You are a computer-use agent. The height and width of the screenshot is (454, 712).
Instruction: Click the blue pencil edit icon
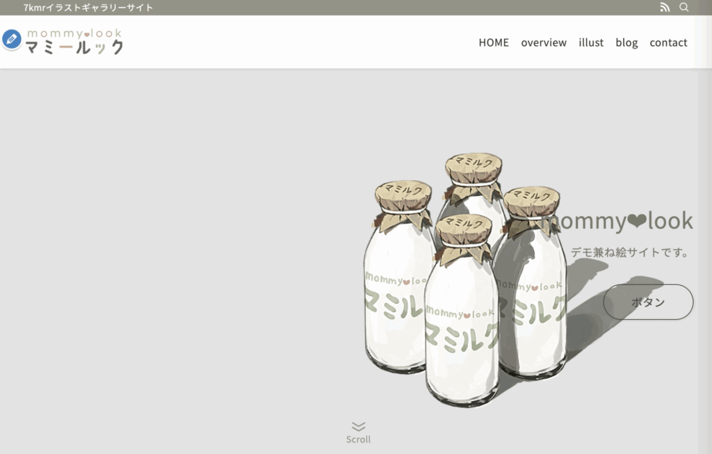tap(11, 40)
